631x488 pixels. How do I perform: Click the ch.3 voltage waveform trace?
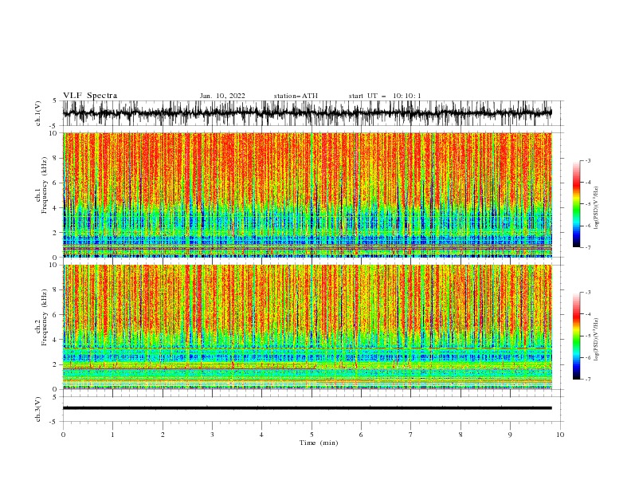click(308, 408)
